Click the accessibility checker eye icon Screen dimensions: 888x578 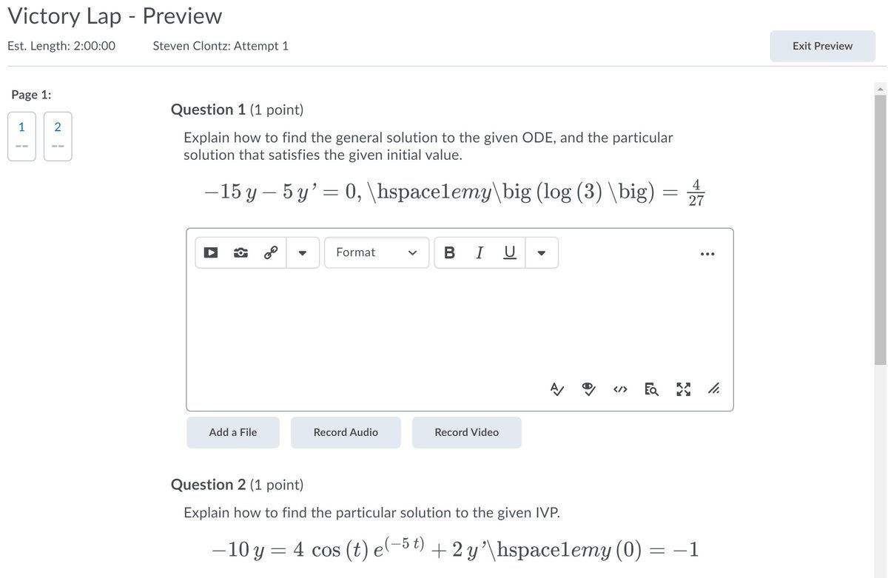click(x=589, y=388)
